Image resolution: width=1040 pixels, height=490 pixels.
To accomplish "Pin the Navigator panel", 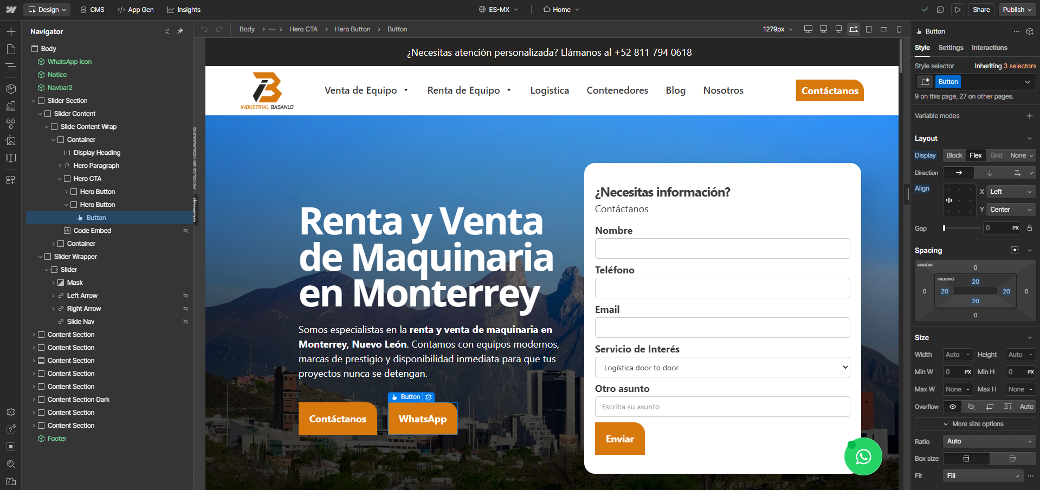I will 180,31.
